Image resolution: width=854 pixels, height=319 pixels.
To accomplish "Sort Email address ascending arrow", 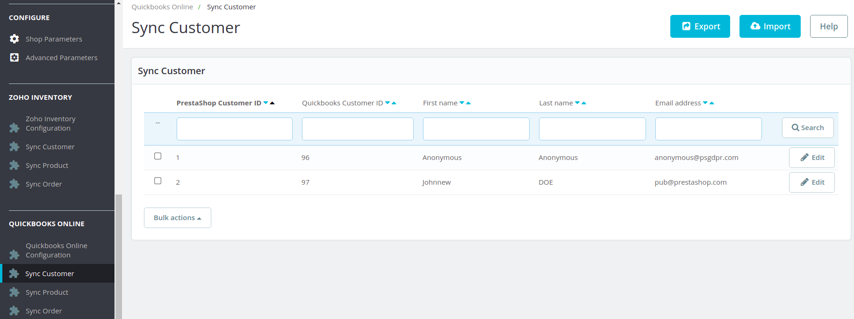I will tap(712, 103).
